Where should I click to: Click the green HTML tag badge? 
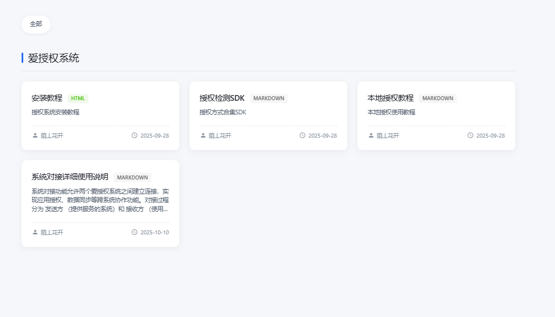(x=78, y=98)
